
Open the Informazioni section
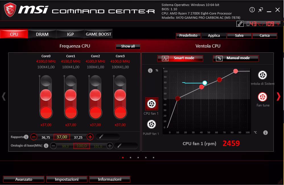[110, 179]
